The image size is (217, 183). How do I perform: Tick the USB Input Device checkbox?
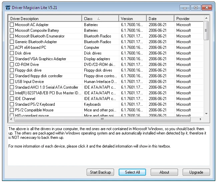pyautogui.click(x=12, y=82)
